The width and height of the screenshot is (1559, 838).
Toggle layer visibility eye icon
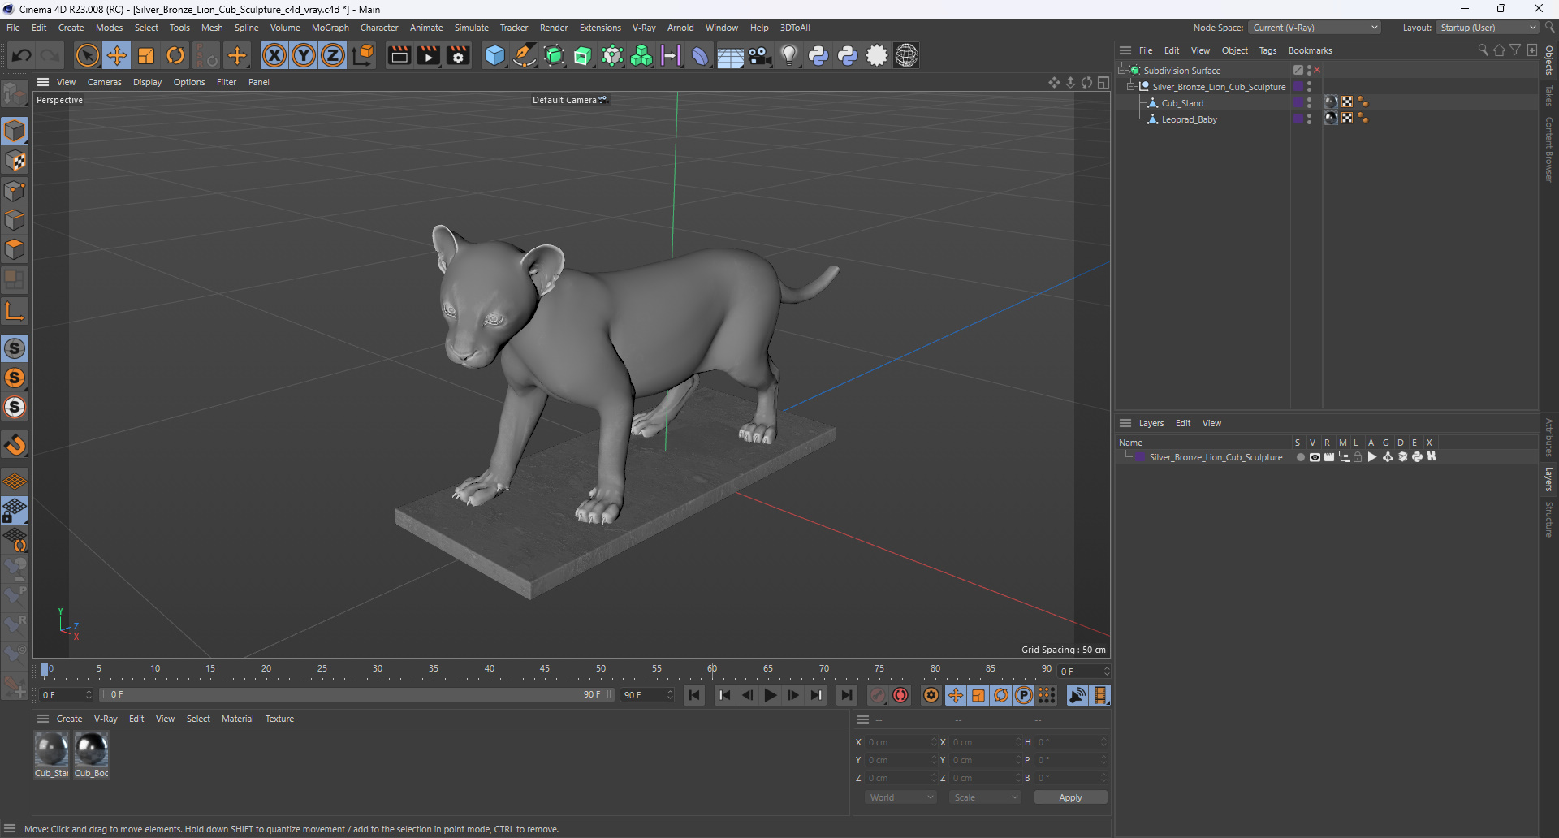point(1315,457)
